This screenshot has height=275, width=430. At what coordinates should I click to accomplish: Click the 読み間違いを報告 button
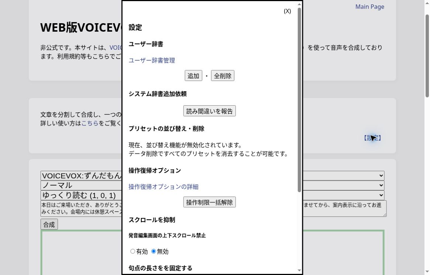click(209, 111)
